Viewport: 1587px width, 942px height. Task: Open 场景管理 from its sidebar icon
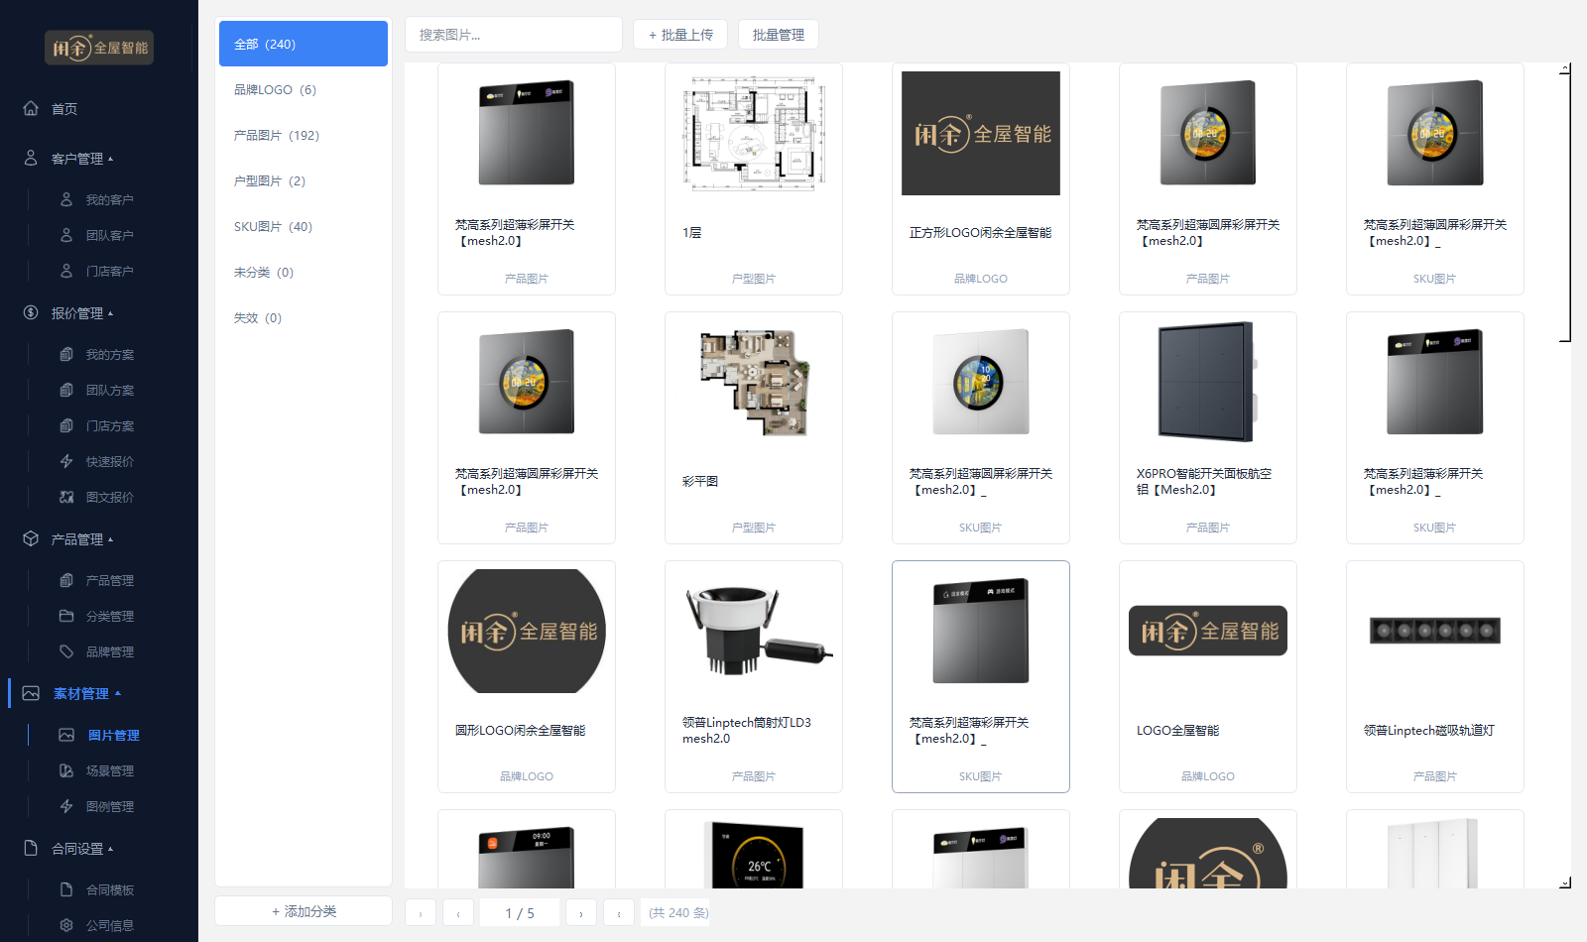66,770
